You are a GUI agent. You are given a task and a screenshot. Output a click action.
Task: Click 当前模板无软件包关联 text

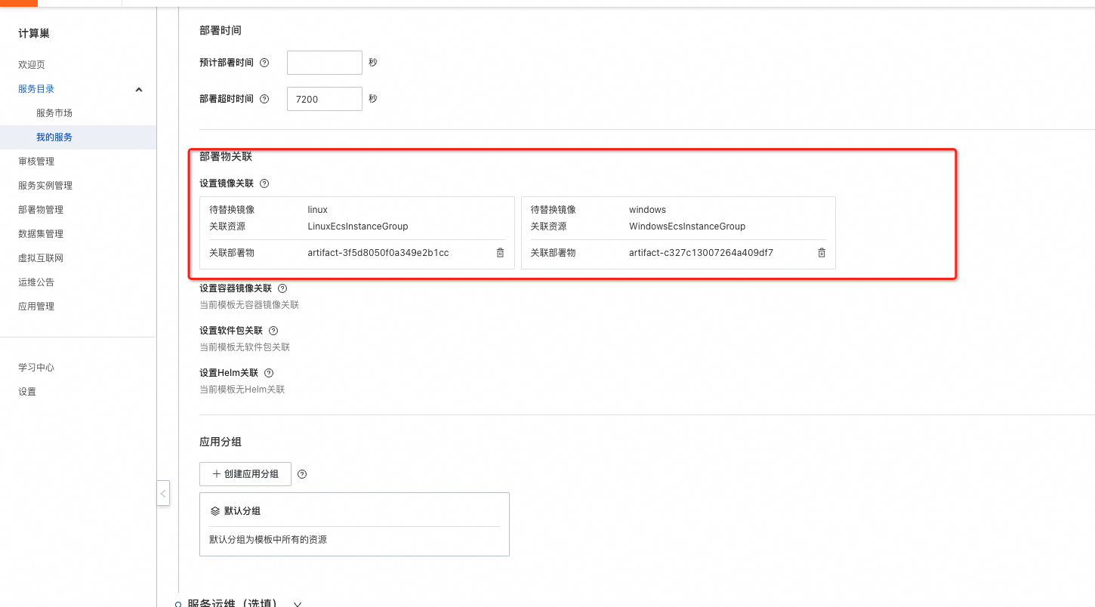coord(245,347)
